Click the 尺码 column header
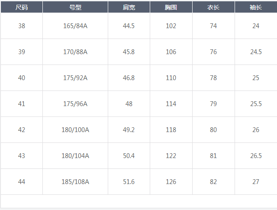The width and height of the screenshot is (277, 210). tap(22, 7)
